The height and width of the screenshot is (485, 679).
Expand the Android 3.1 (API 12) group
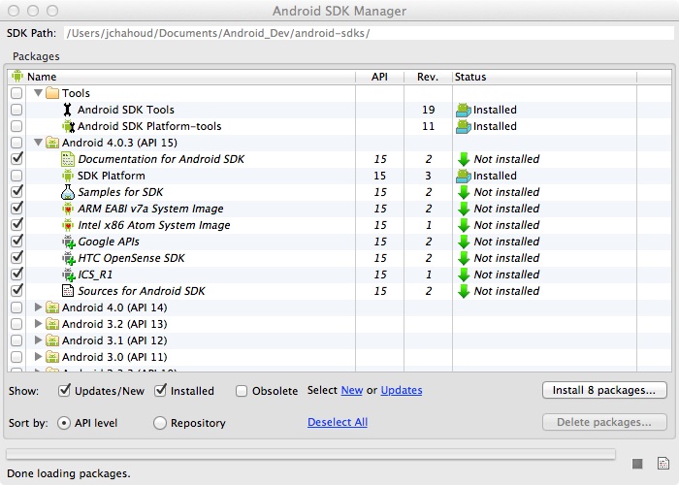[x=39, y=340]
